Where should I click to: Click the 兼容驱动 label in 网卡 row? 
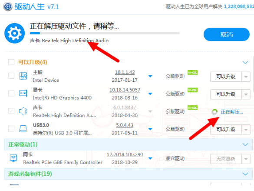pos(175,158)
